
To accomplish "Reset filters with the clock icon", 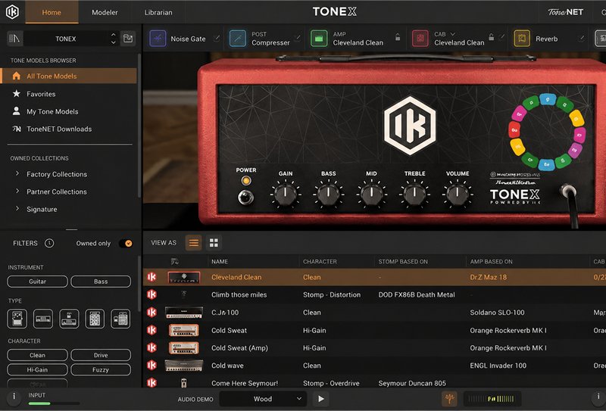I will tap(49, 243).
